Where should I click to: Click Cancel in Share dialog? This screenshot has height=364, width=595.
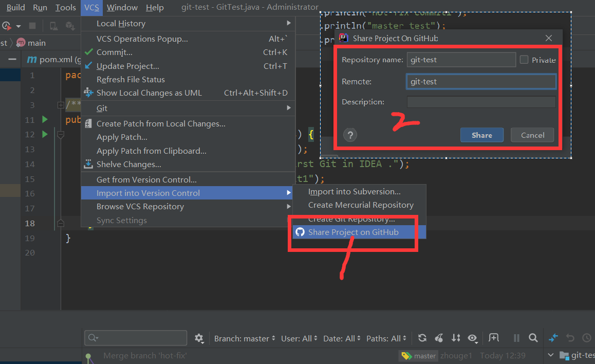[532, 135]
